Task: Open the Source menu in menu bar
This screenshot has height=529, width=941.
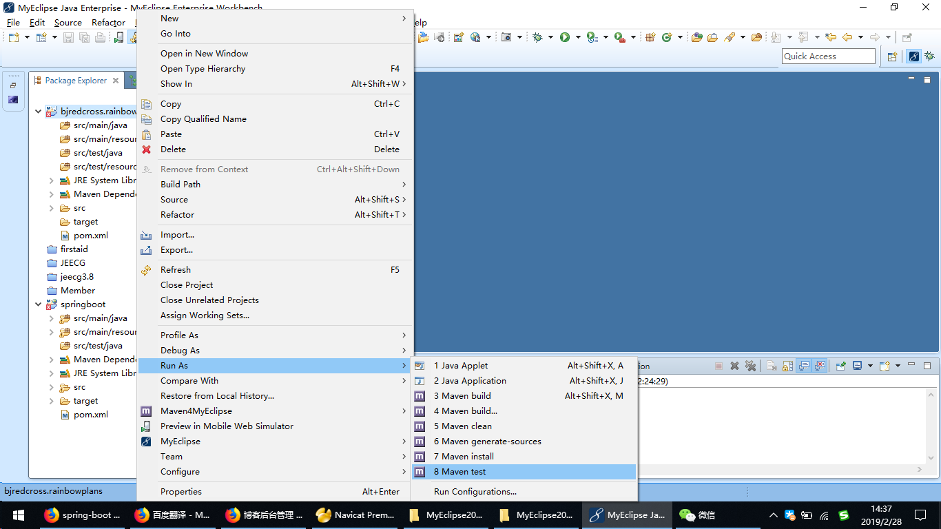Action: pos(68,23)
